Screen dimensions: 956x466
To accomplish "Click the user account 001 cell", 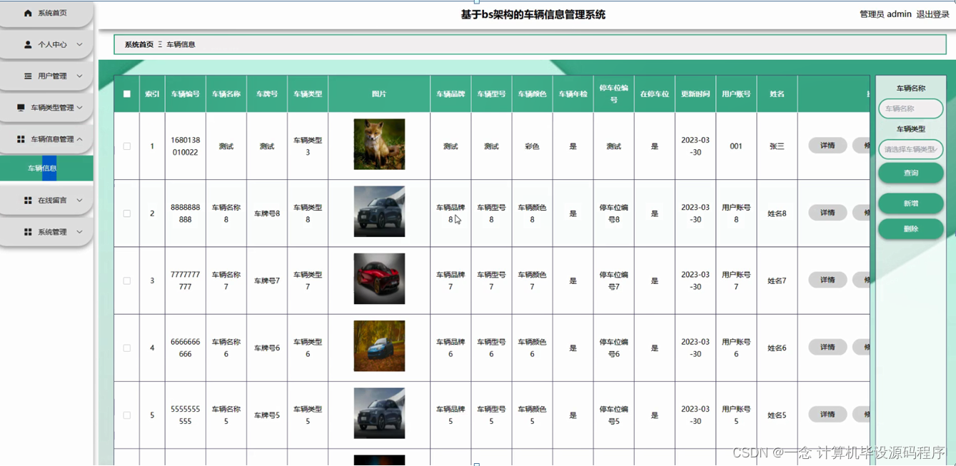I will click(736, 146).
